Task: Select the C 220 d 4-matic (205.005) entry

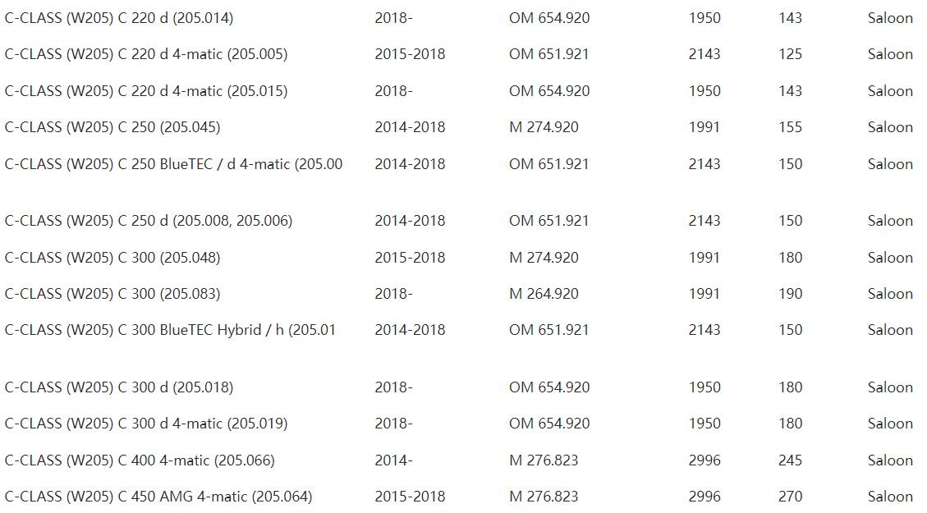Action: 146,54
